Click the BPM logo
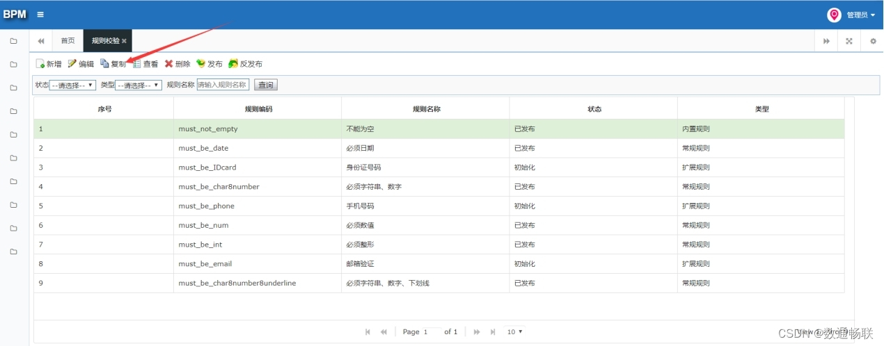 [x=15, y=15]
